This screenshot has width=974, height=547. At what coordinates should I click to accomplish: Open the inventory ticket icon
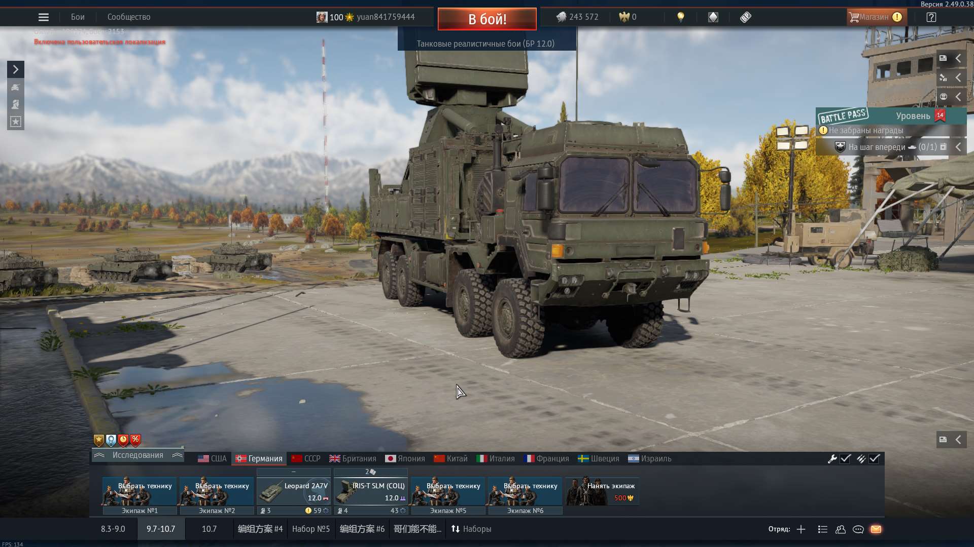coord(745,17)
